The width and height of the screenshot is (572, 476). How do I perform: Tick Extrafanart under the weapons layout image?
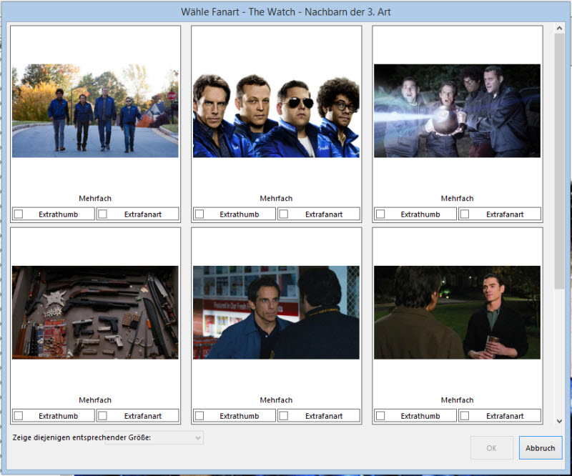(x=102, y=415)
